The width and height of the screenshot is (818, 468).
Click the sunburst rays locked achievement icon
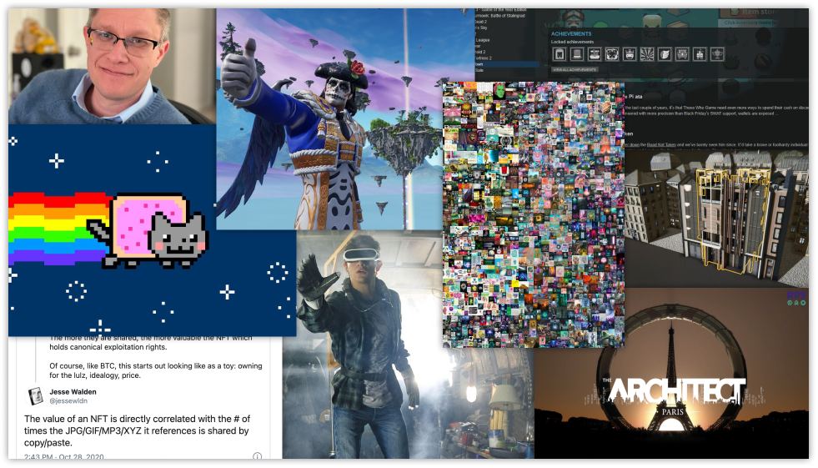(x=647, y=53)
